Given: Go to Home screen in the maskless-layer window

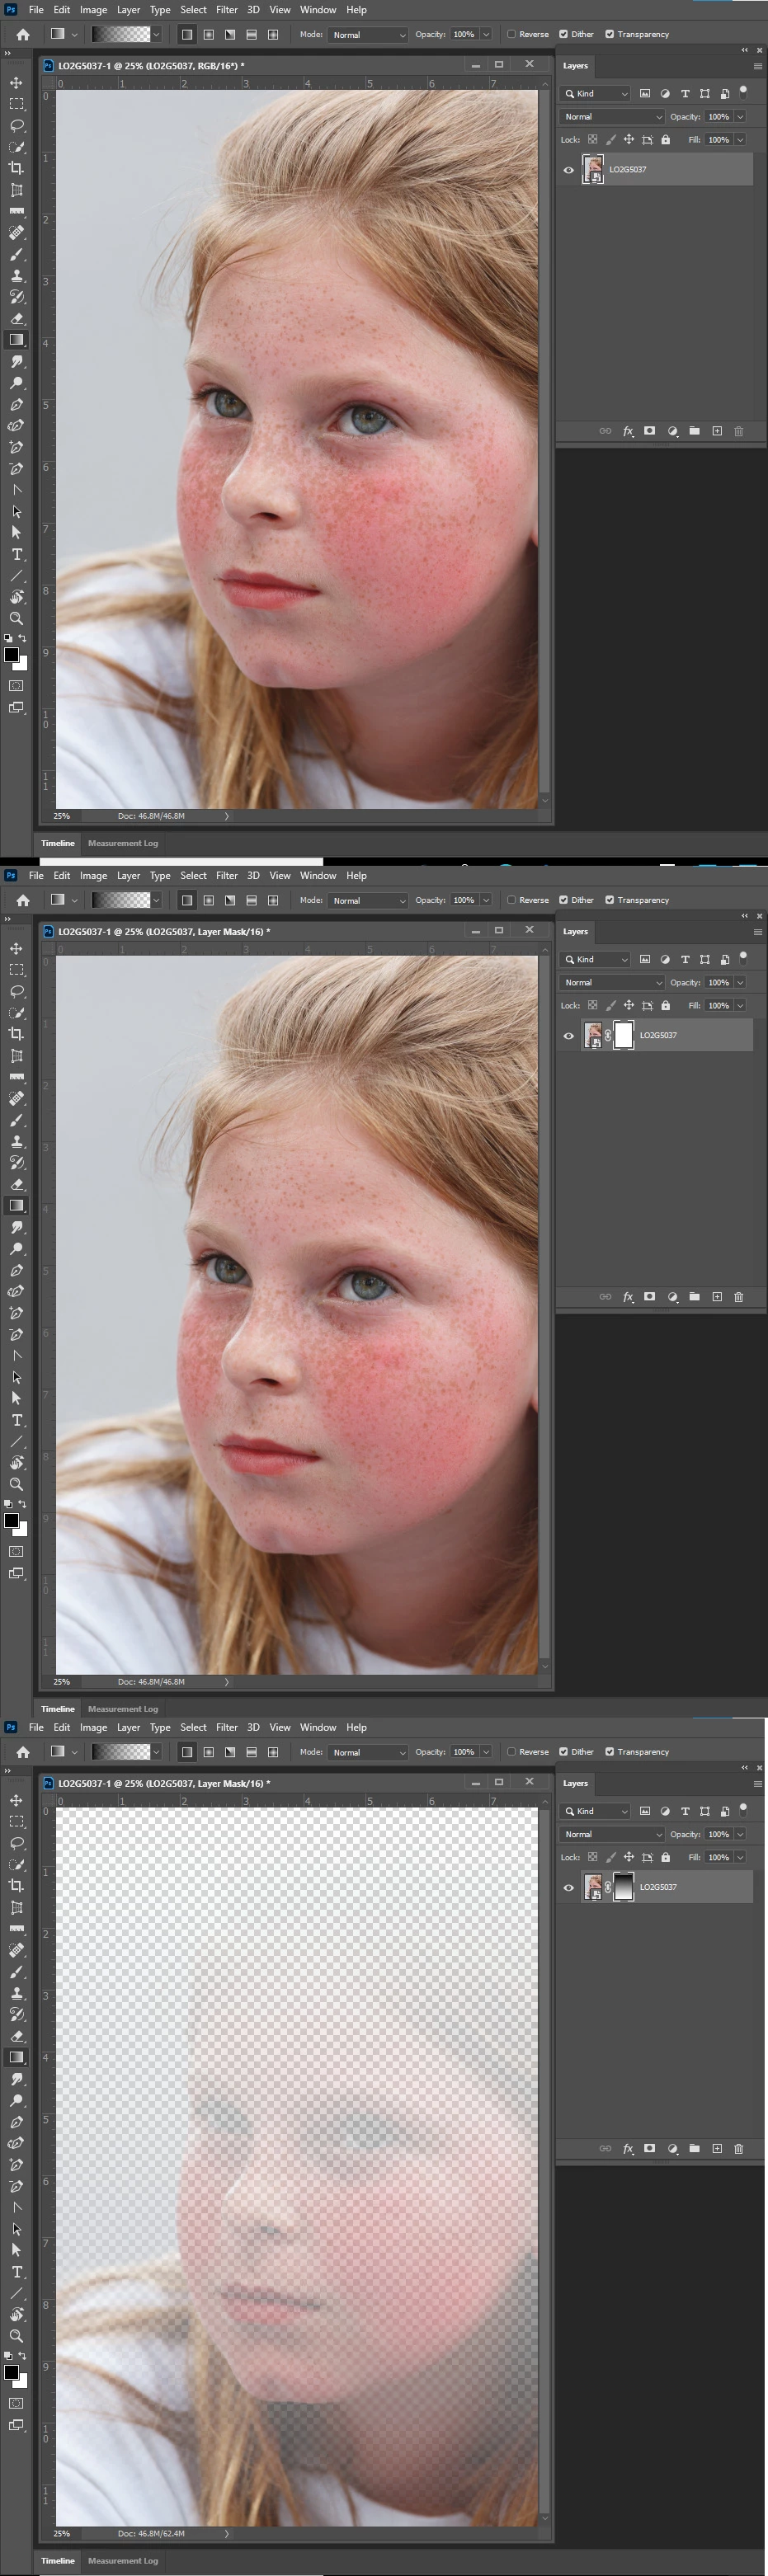Looking at the screenshot, I should (x=22, y=34).
